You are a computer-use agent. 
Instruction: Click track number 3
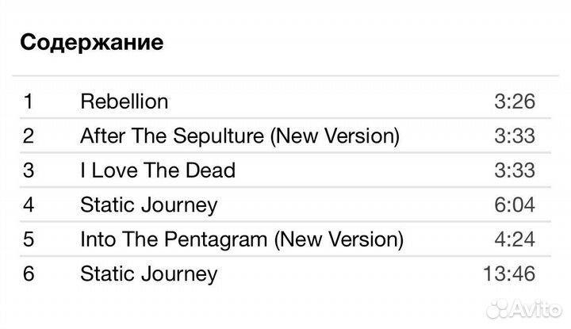point(29,170)
